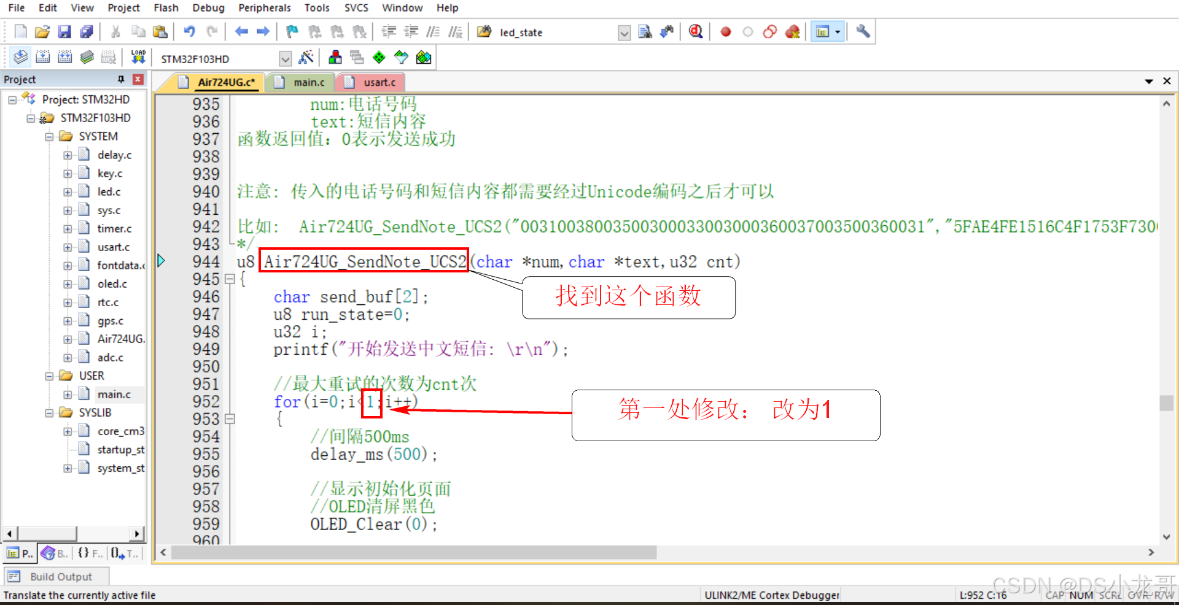Open the Peripherals menu
The image size is (1179, 605).
tap(265, 8)
